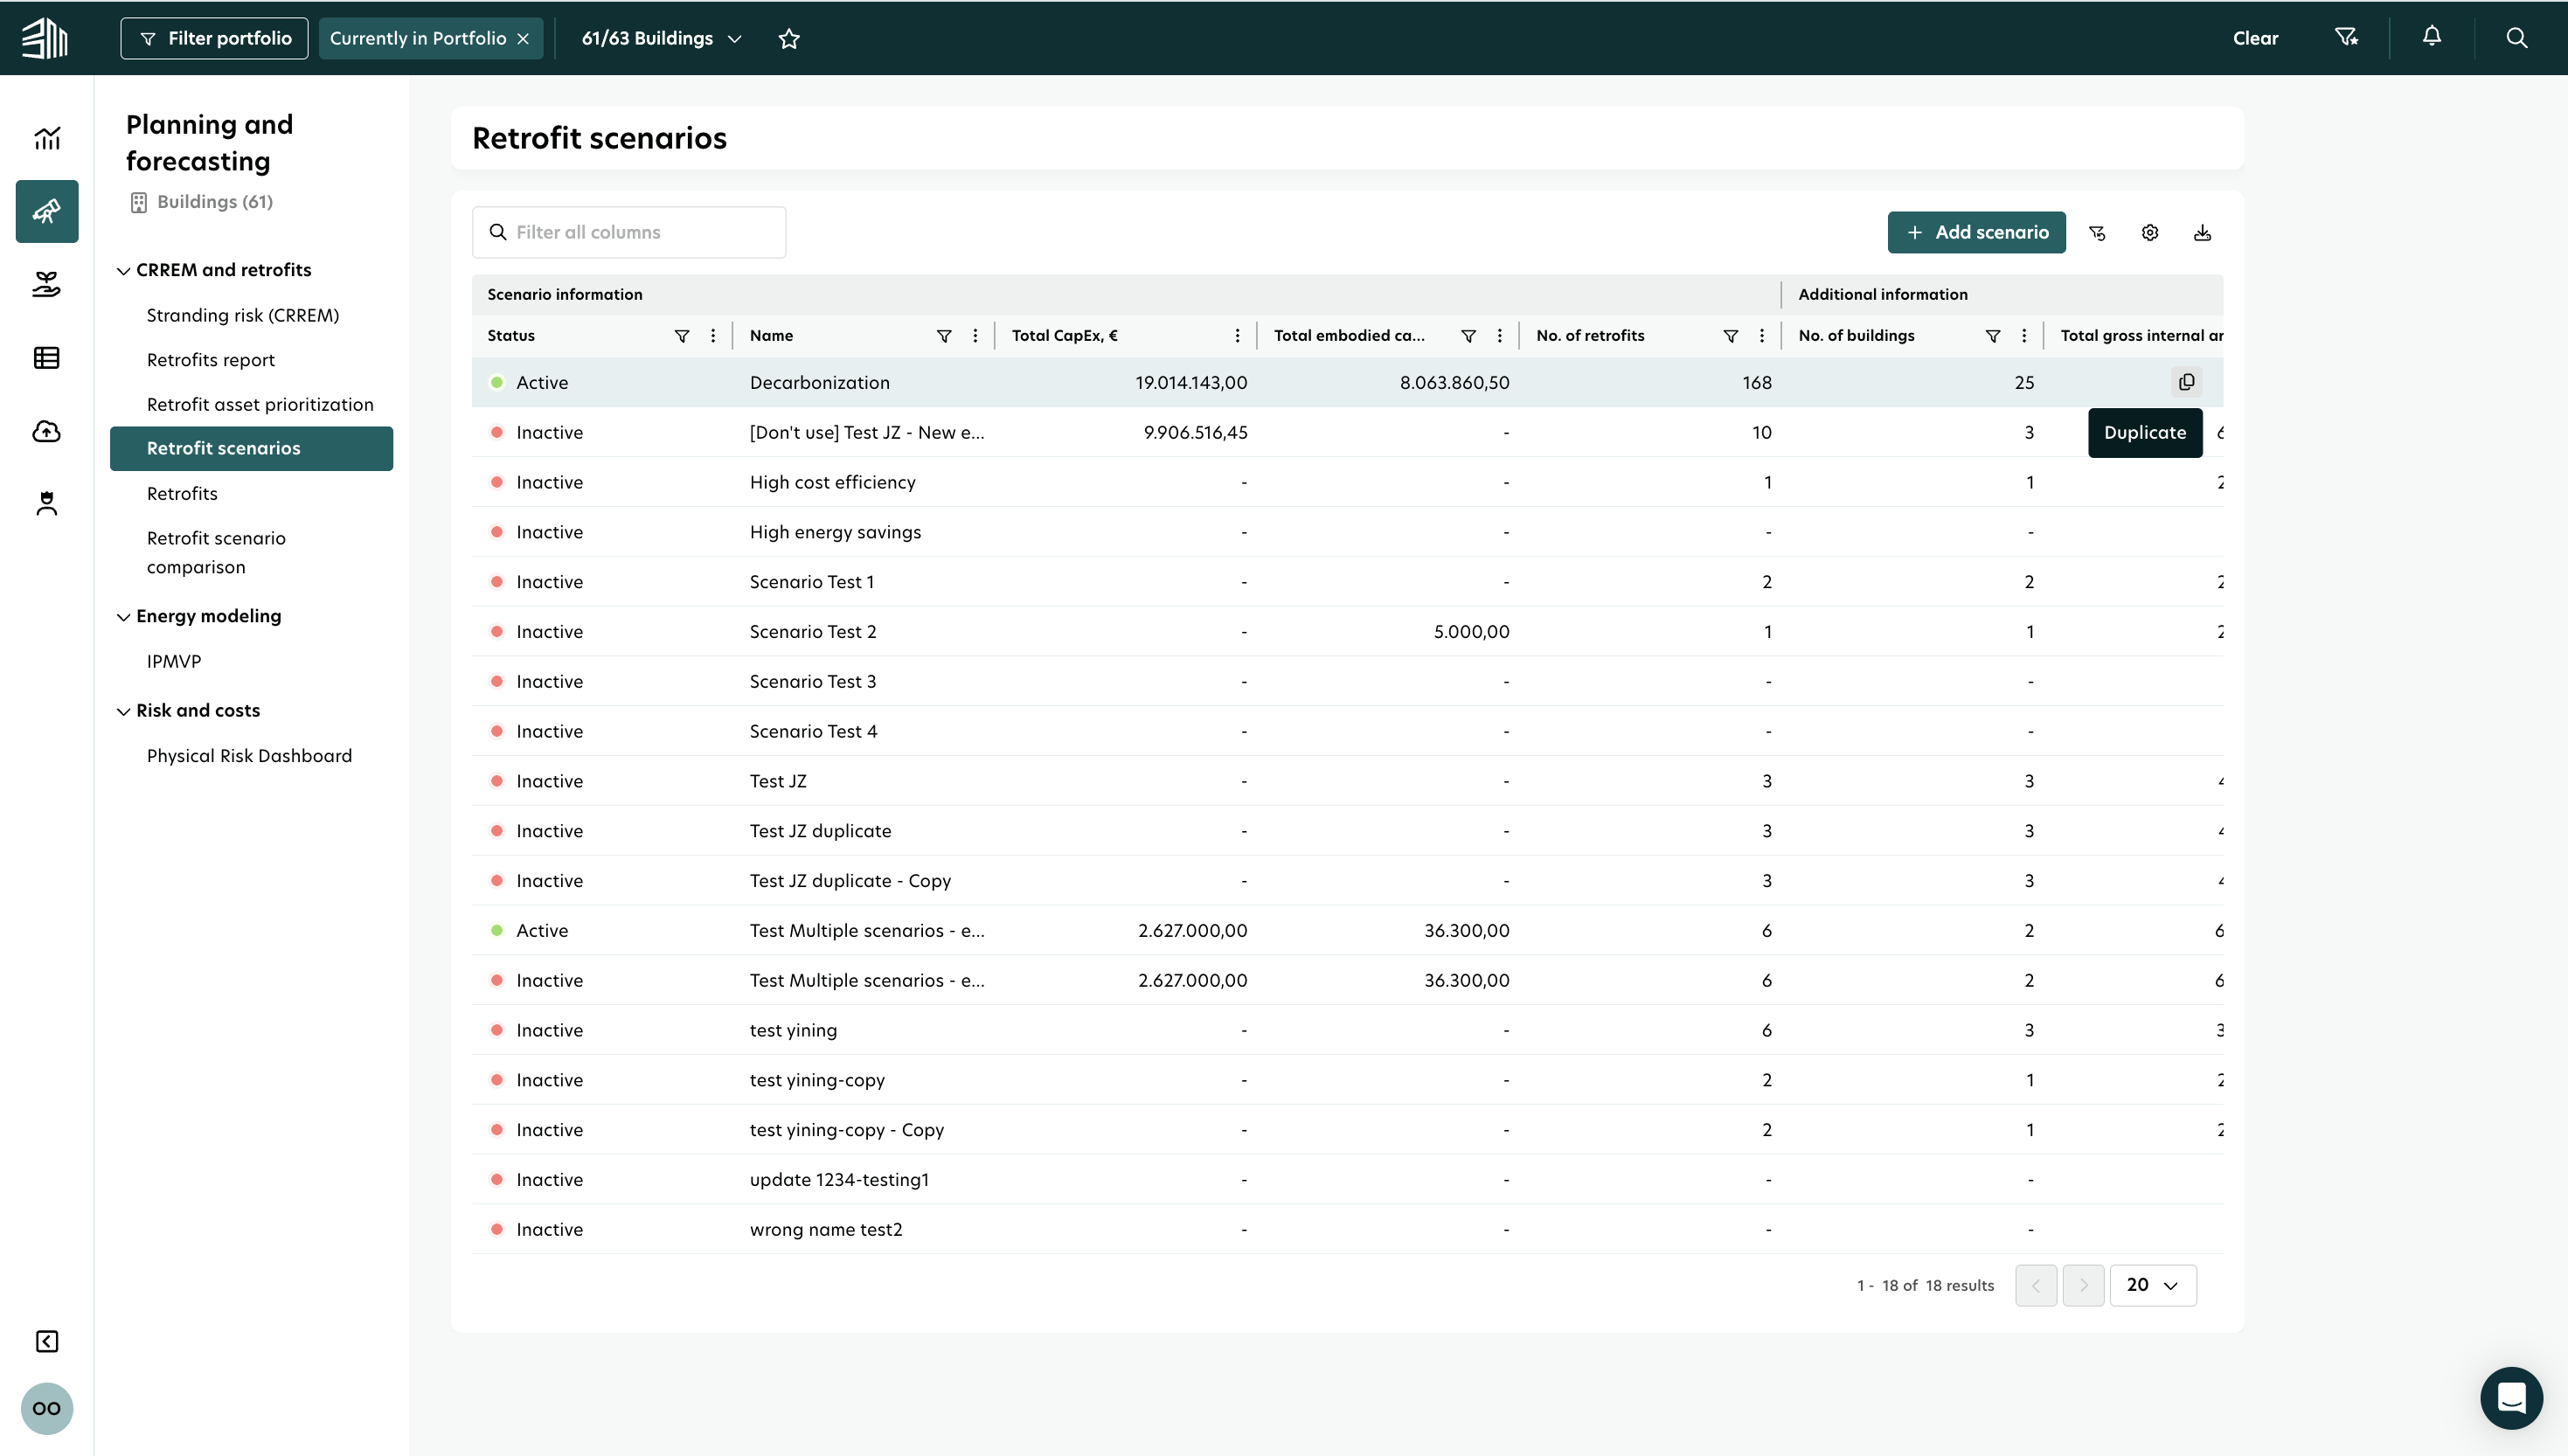
Task: Open table settings gear icon
Action: [x=2149, y=232]
